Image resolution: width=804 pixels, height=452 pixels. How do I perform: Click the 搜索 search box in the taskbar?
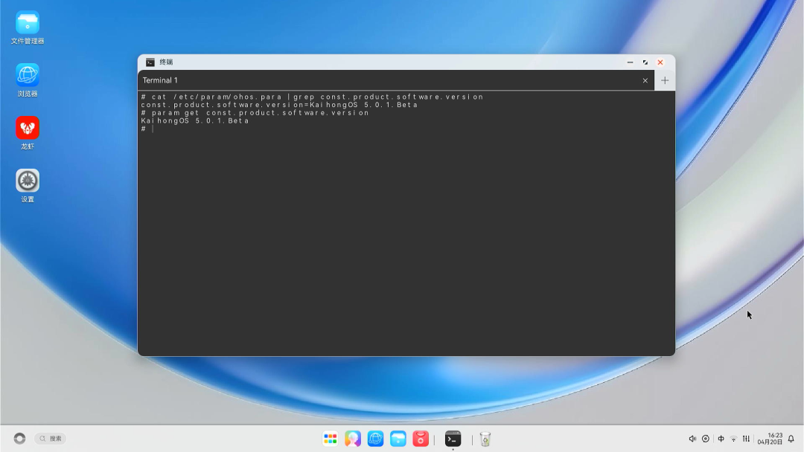pos(51,439)
